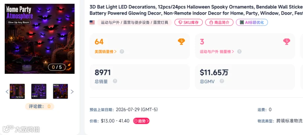The height and width of the screenshot is (135, 303).
Task: Click help icon beside 总GMV
Action: click(222, 81)
